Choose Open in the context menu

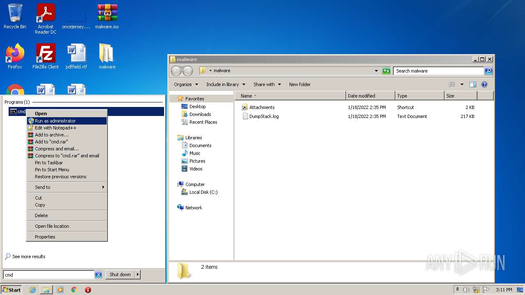point(66,113)
